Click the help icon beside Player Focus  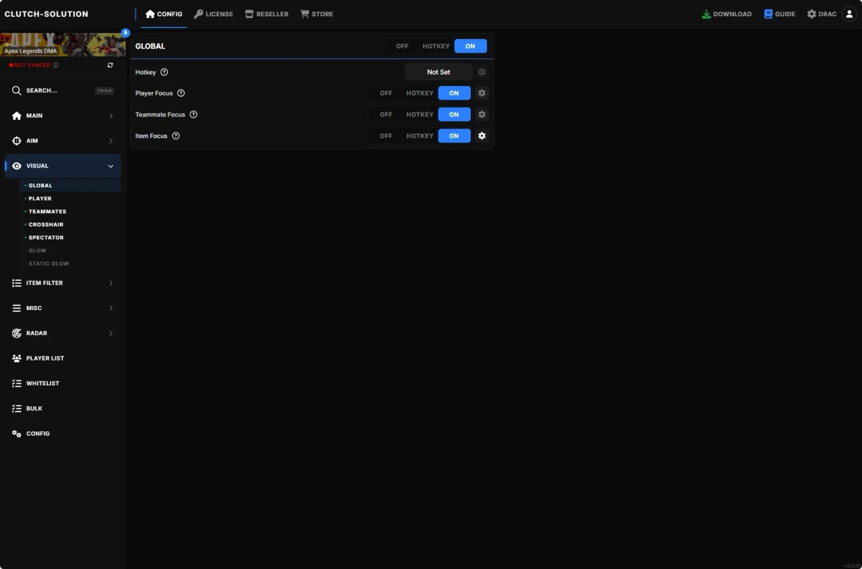pyautogui.click(x=180, y=93)
